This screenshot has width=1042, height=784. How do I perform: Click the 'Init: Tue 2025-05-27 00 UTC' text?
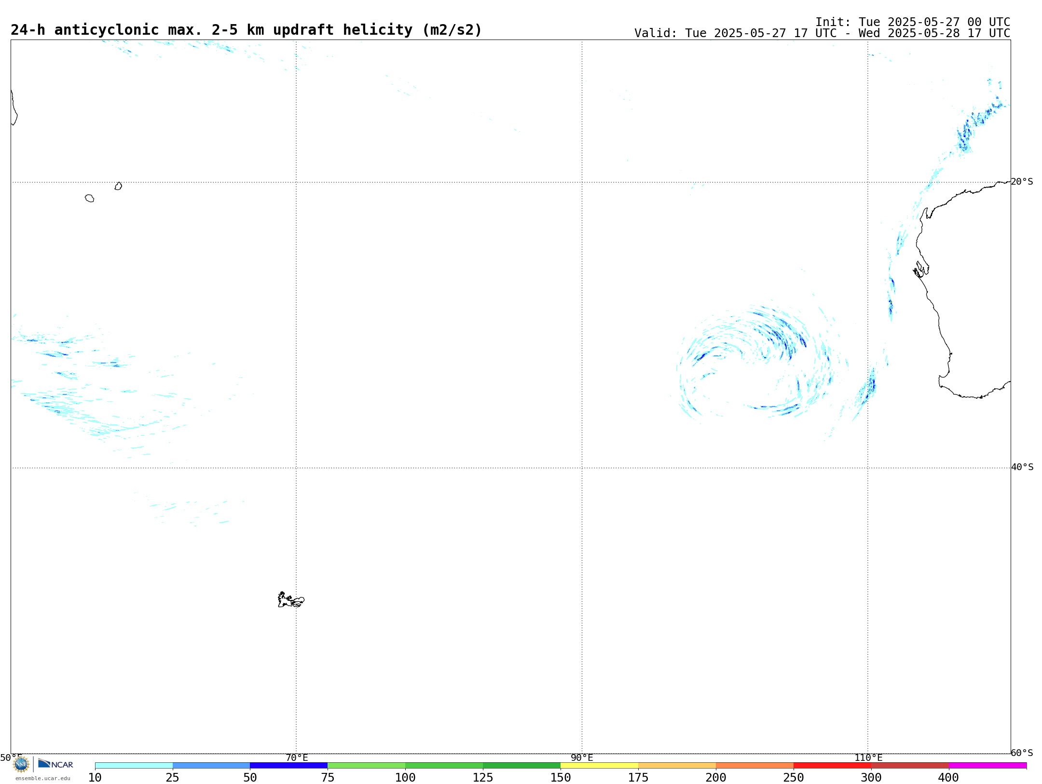point(913,22)
